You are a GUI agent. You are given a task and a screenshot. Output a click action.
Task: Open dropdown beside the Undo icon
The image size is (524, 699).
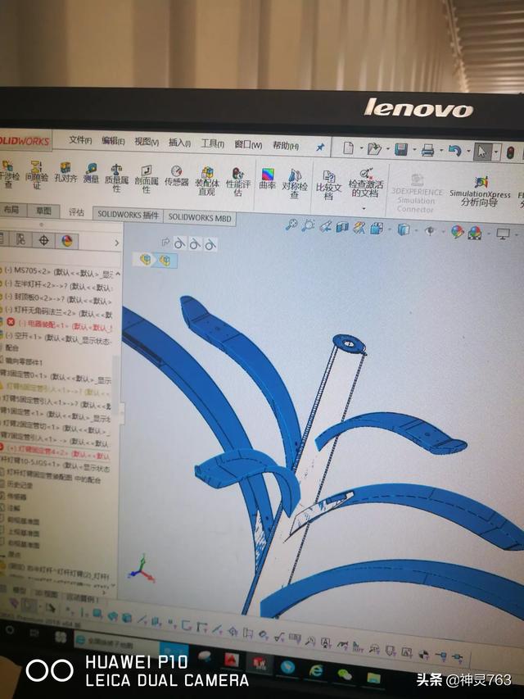[x=468, y=152]
